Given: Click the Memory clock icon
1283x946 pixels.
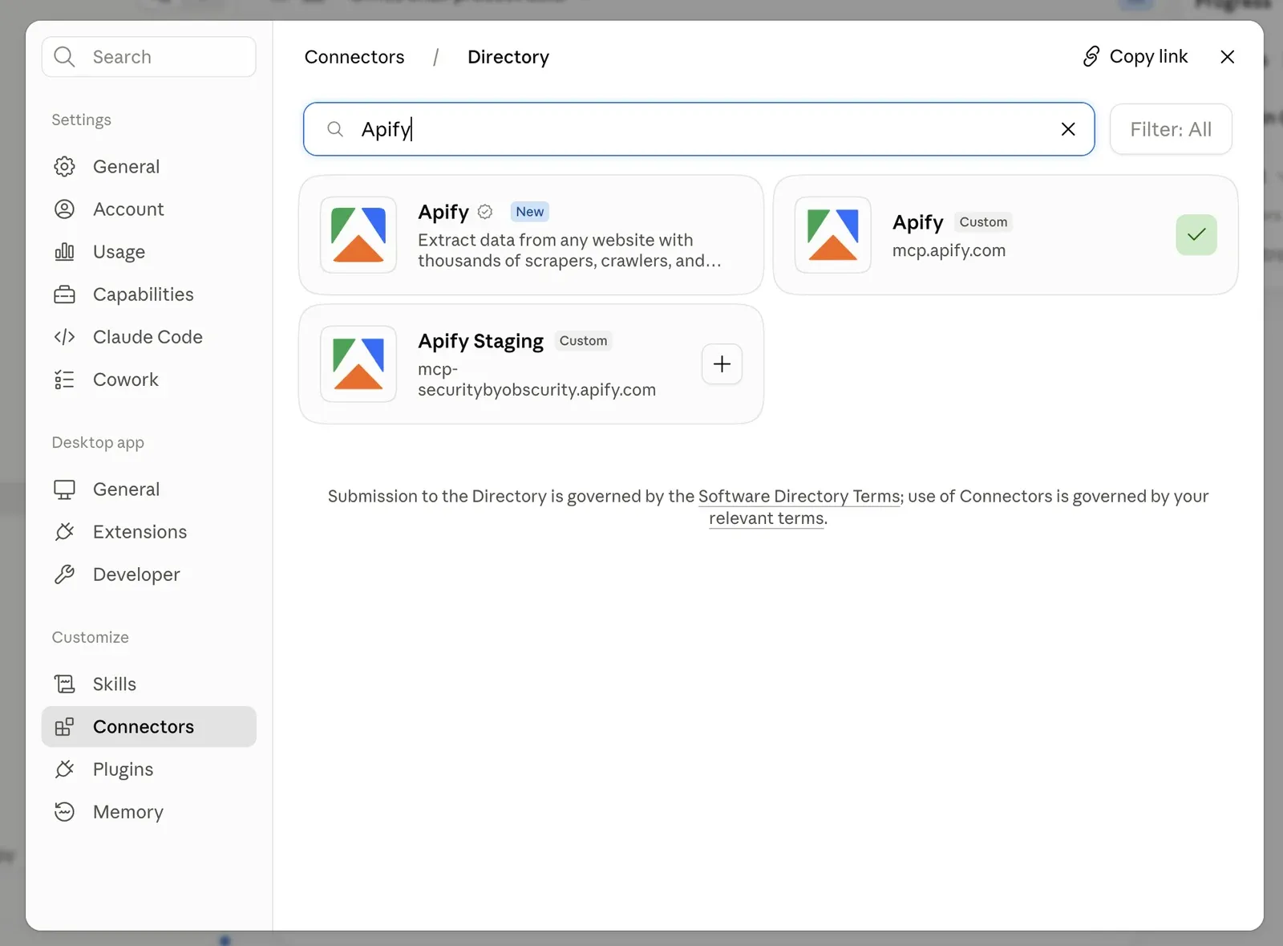Looking at the screenshot, I should tap(64, 812).
